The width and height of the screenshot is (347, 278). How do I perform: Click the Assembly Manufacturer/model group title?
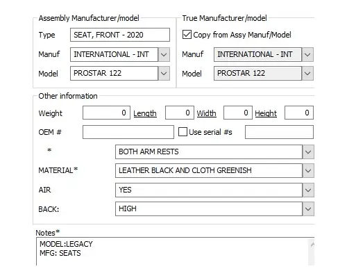(x=89, y=18)
